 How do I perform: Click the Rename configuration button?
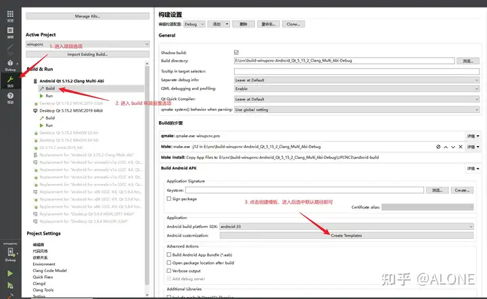coord(269,24)
